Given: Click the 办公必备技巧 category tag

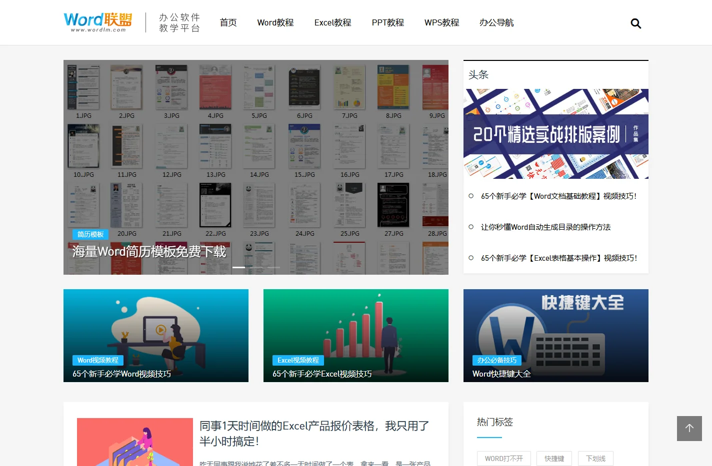Looking at the screenshot, I should coord(497,360).
